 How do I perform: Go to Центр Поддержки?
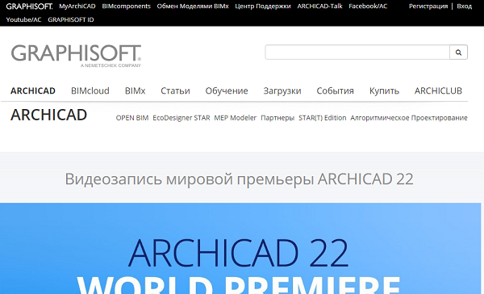point(263,6)
